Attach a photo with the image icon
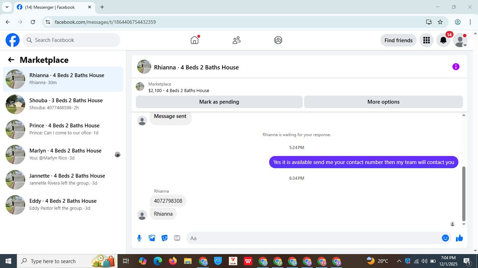Image resolution: width=478 pixels, height=268 pixels. [x=152, y=238]
